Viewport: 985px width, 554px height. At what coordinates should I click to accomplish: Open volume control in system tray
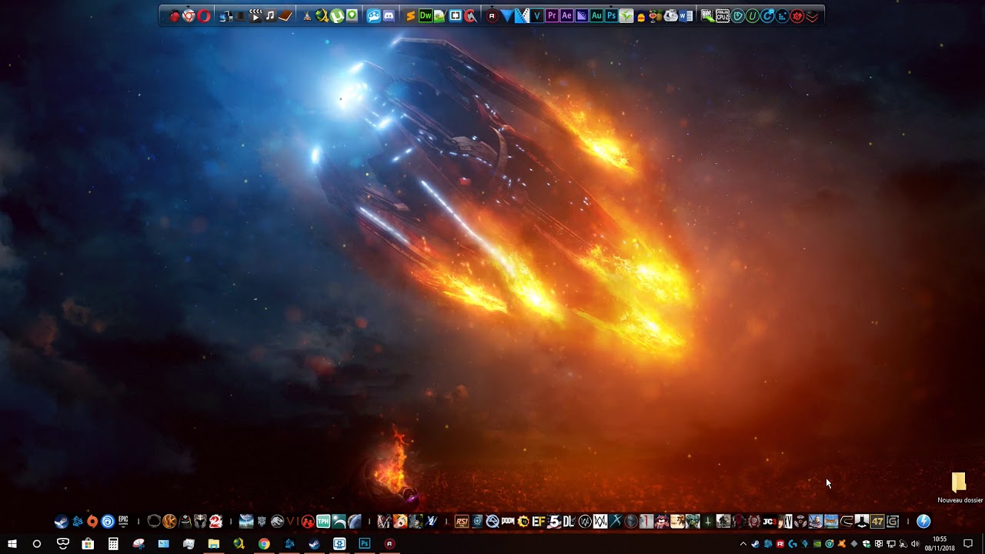[x=915, y=544]
